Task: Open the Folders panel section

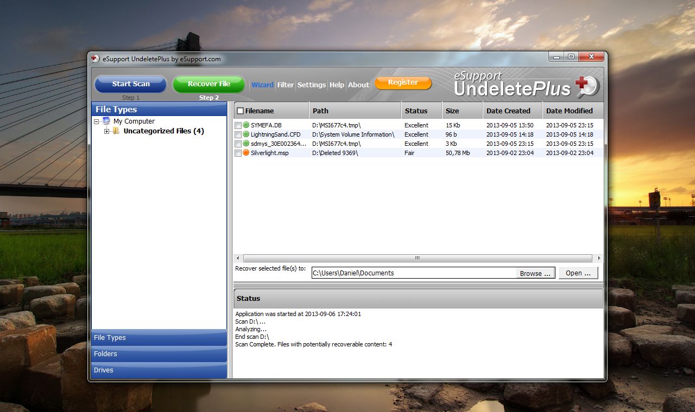Action: (x=159, y=354)
